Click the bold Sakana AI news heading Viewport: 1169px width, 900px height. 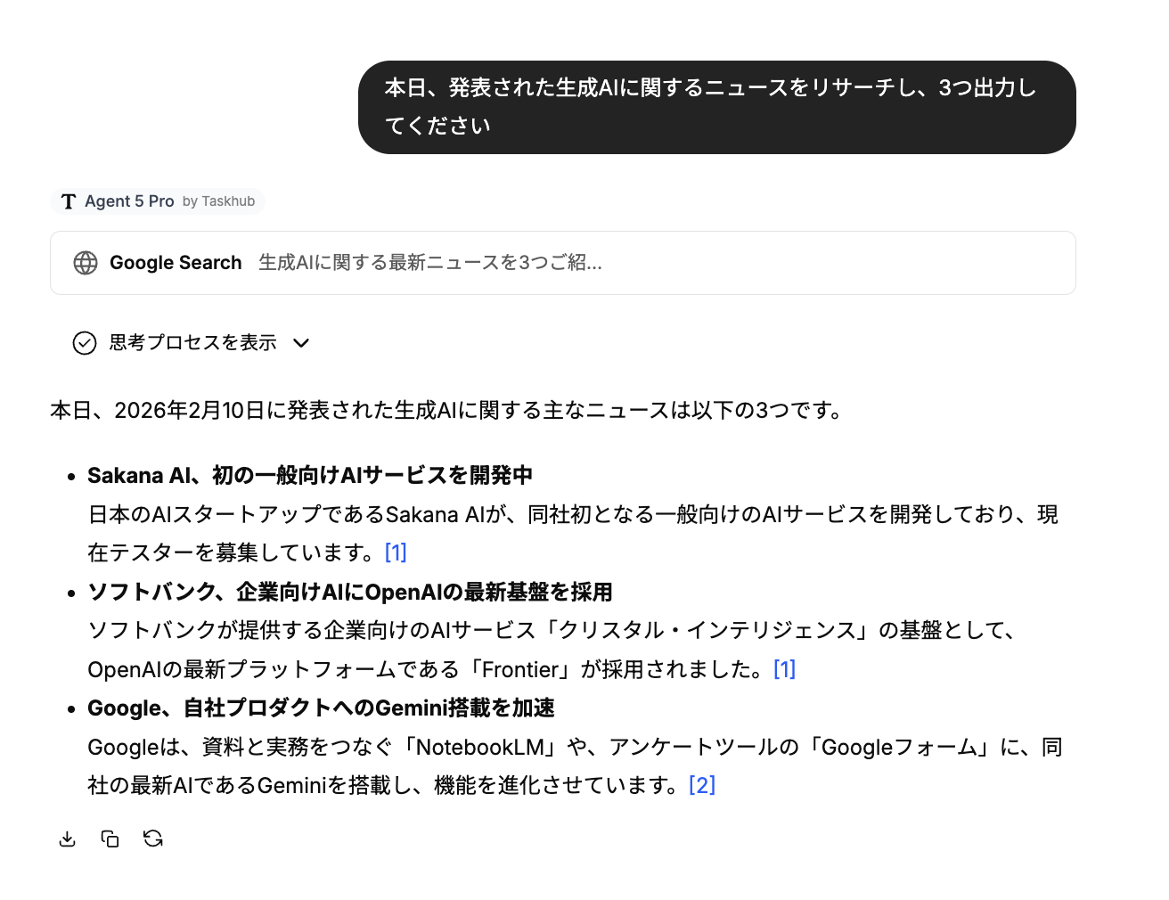pos(310,475)
